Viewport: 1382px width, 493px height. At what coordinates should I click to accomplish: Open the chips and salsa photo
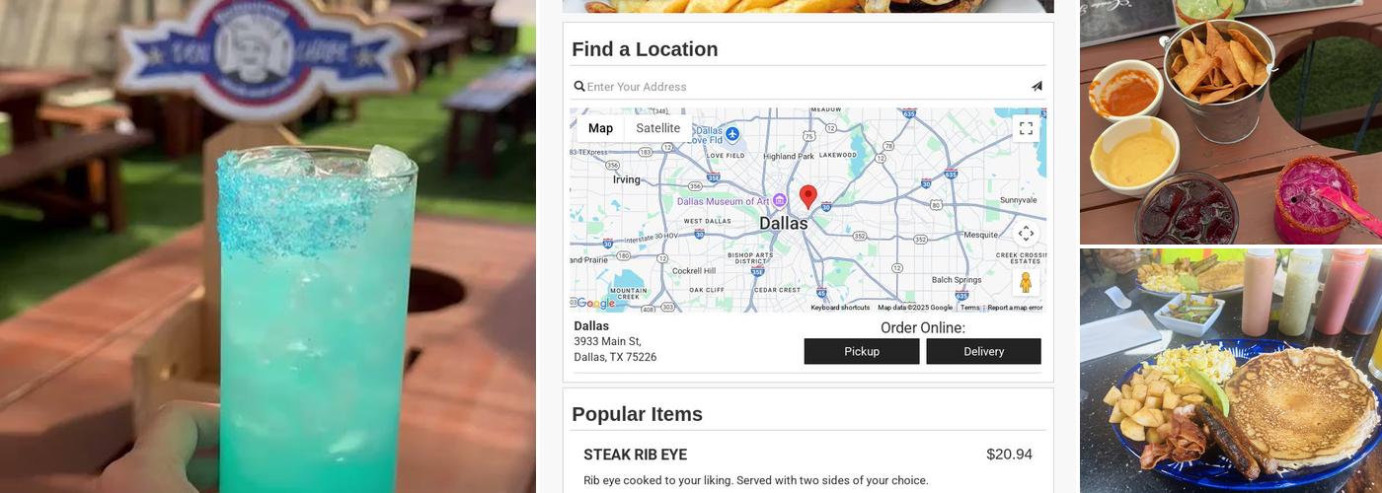click(1231, 121)
